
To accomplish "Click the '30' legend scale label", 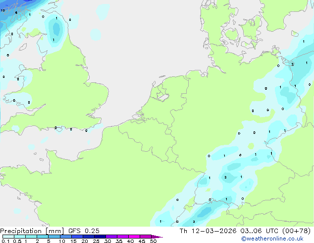I will 107,241.
